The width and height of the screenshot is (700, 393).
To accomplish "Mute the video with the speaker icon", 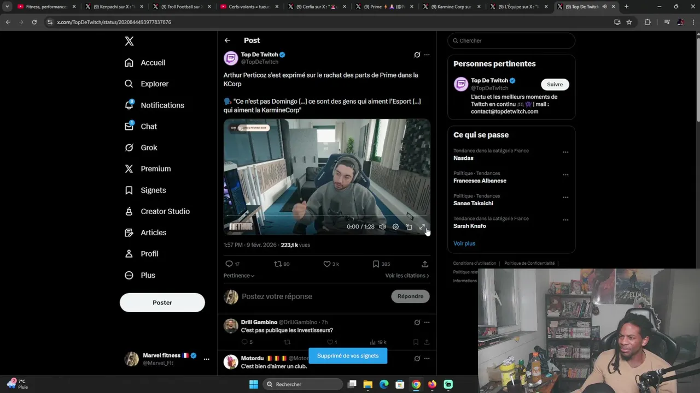I will tap(382, 227).
